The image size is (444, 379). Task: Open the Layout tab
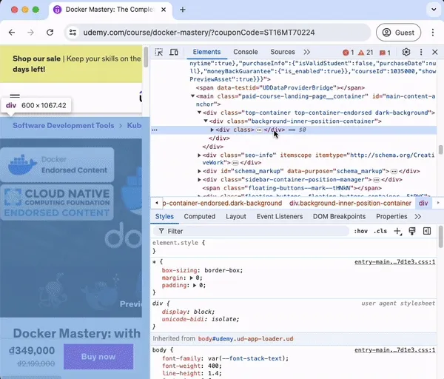tap(236, 216)
